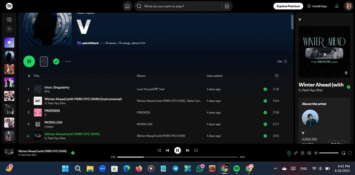Open the Queue icon

pos(302,153)
